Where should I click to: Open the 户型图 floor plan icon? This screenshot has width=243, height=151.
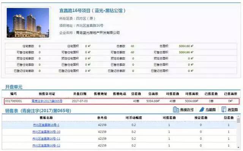[230, 110]
